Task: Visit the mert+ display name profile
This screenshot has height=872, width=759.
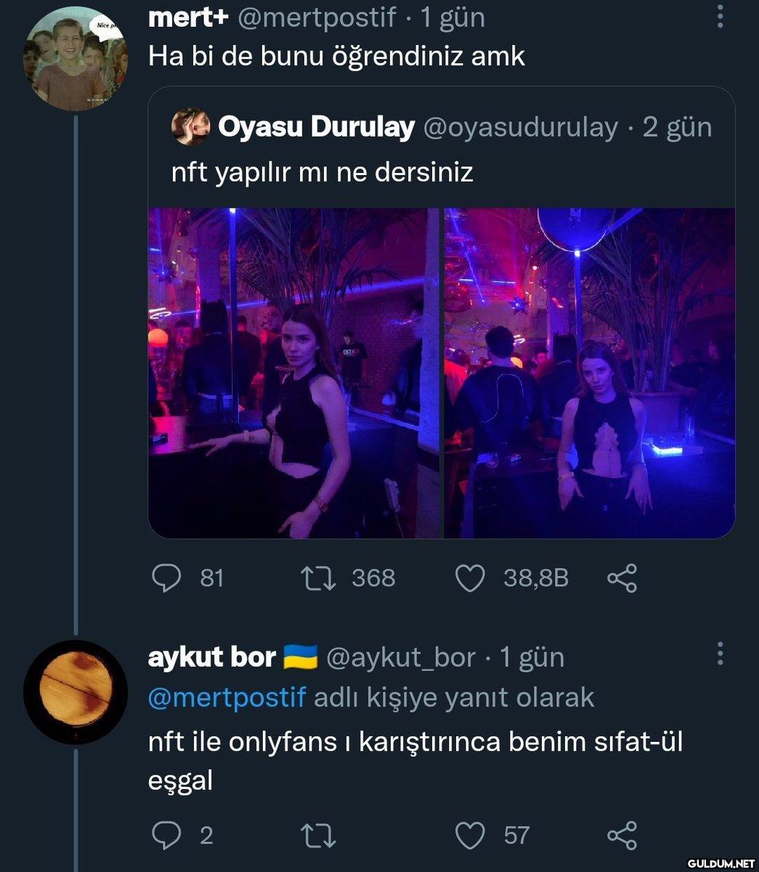Action: [188, 17]
